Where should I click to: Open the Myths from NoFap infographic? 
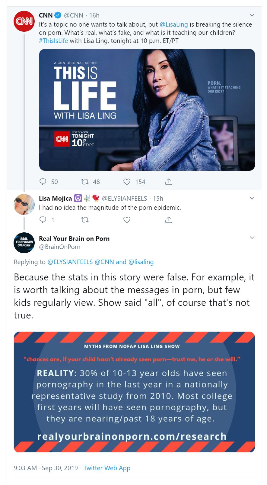(134, 392)
